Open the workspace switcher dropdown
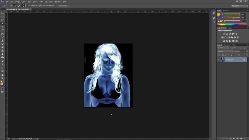Screen dimensions: 249x140 (240, 6)
